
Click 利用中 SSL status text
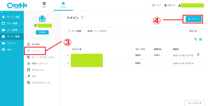(157, 55)
